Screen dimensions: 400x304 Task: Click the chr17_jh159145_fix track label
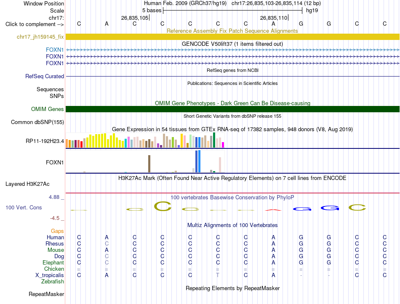click(x=40, y=37)
